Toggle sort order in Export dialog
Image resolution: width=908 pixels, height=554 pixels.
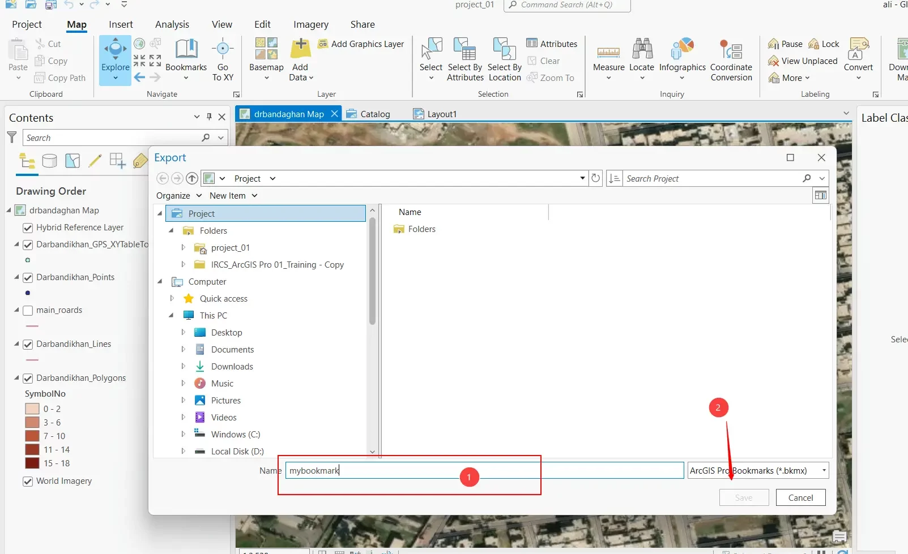click(x=615, y=178)
